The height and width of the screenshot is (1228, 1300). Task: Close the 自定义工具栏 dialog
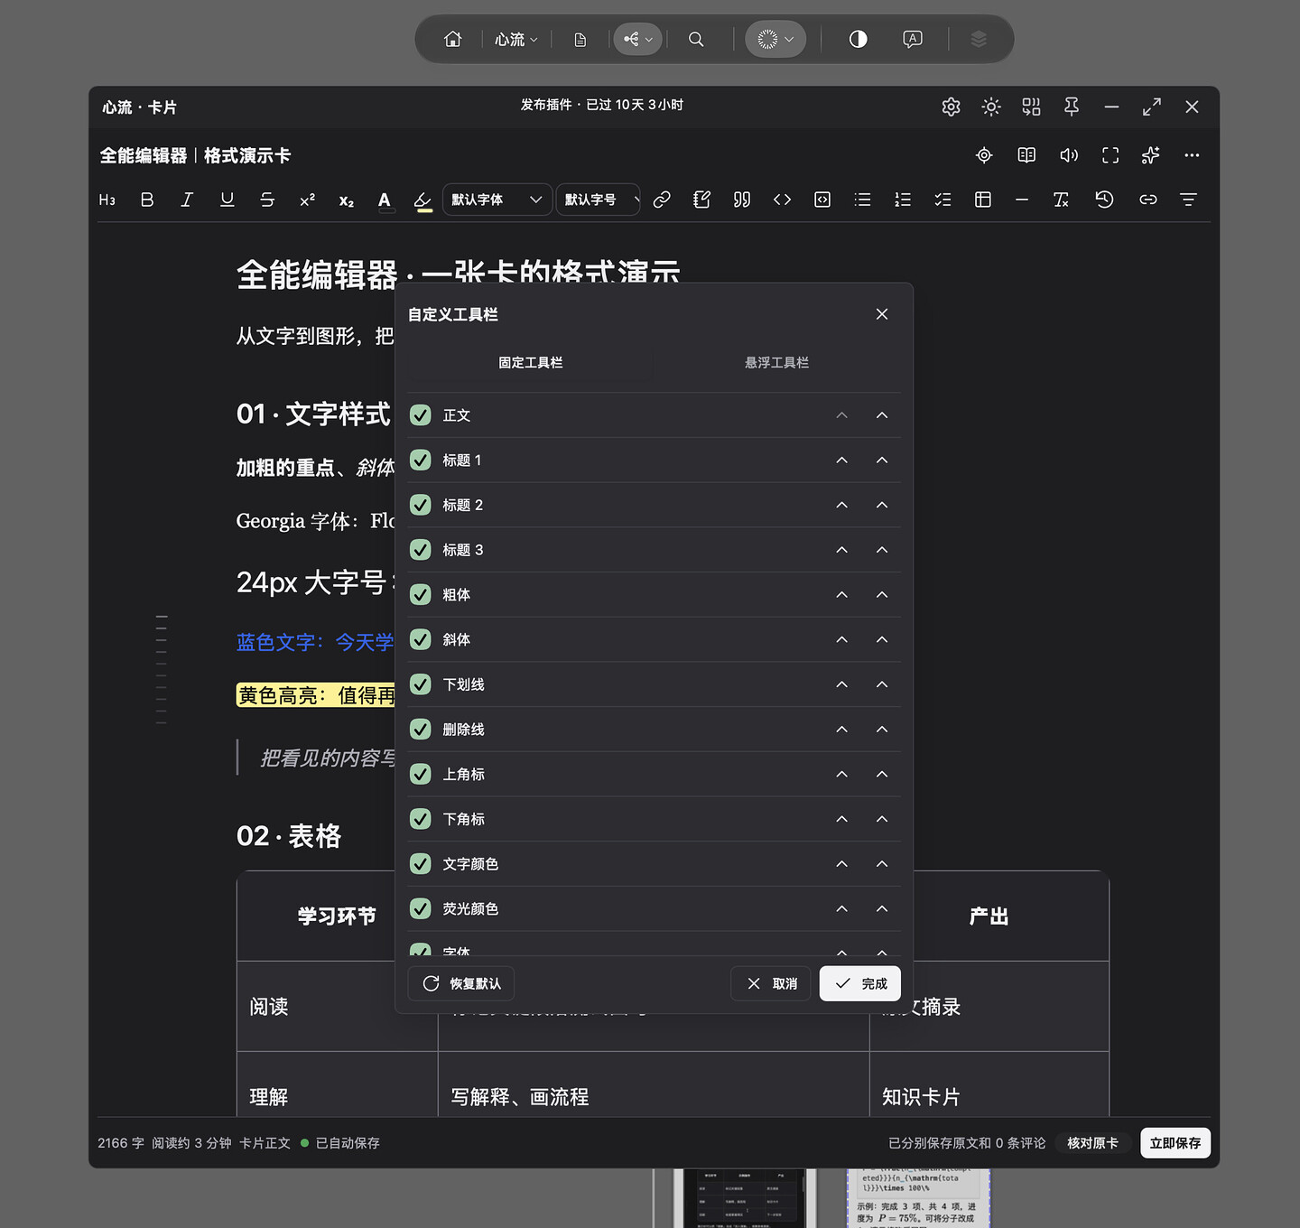pos(882,314)
